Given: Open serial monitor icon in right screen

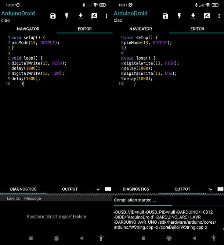Looking at the screenshot, I should [x=207, y=16].
